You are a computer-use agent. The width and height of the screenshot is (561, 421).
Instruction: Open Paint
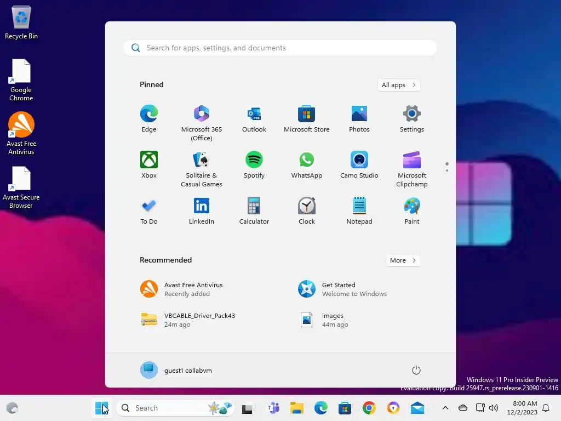412,211
